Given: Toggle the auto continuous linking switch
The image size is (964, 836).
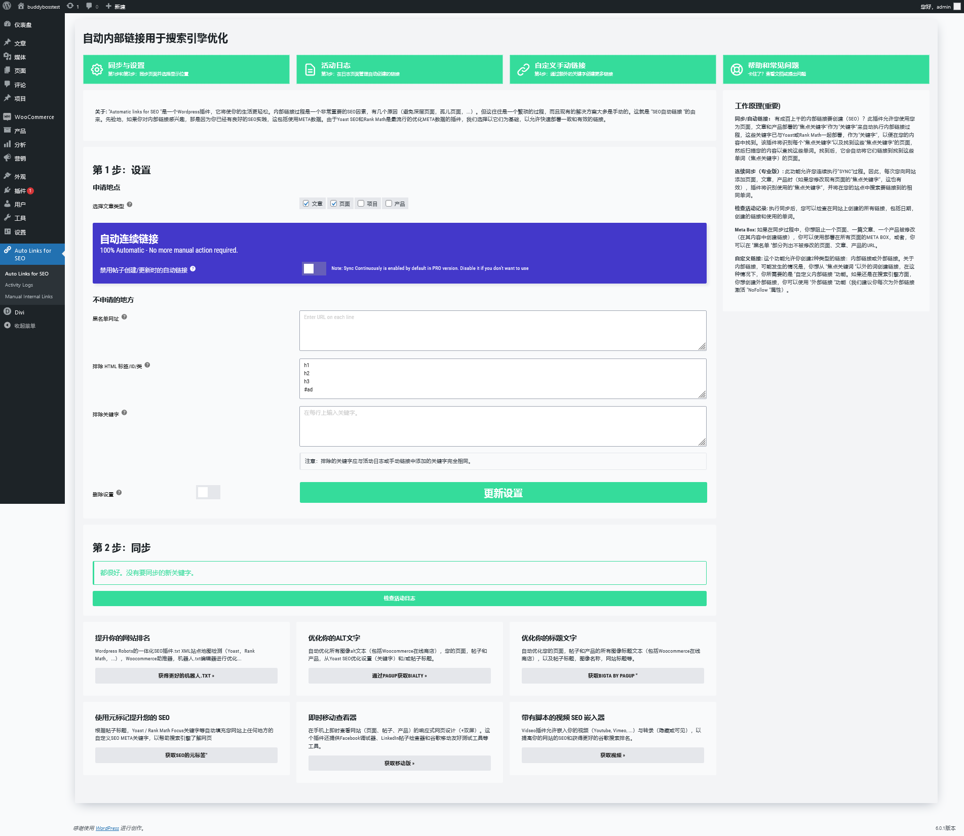Looking at the screenshot, I should coord(314,268).
